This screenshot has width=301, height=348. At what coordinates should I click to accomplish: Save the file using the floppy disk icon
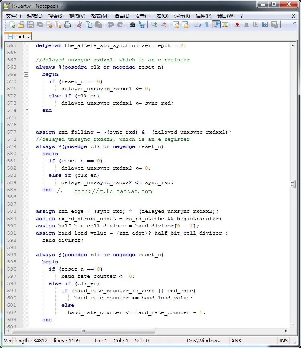31,24
